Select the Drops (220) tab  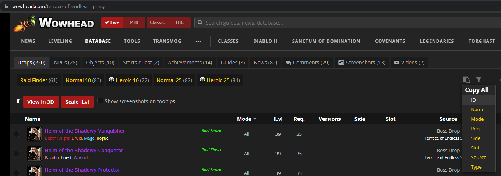(x=31, y=63)
